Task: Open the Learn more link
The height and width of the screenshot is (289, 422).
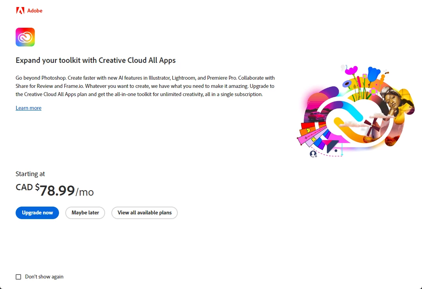Action: tap(29, 108)
